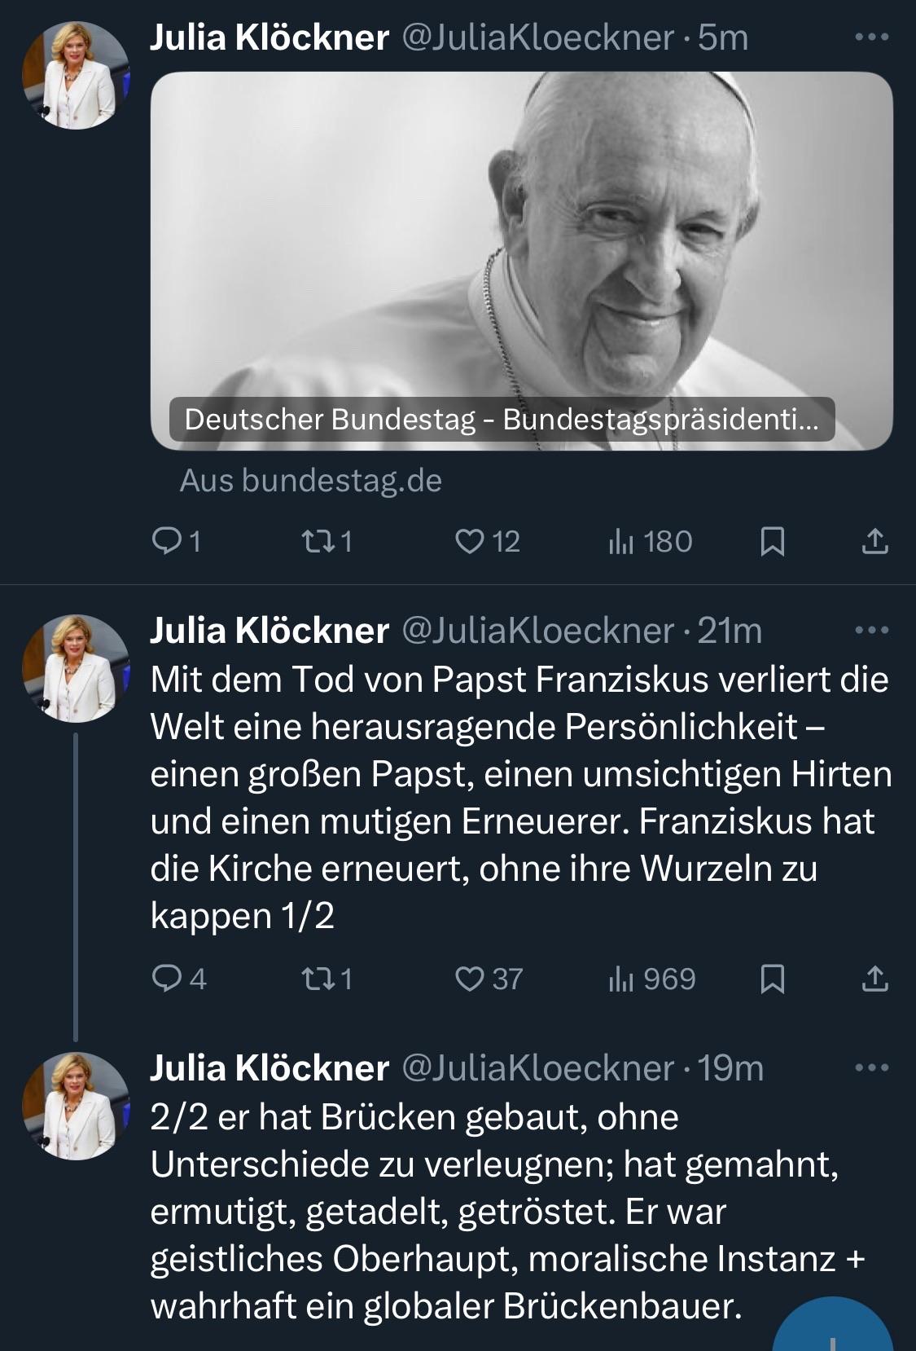Reply to the 5m bundestag.de post
This screenshot has height=1351, width=916.
(177, 542)
